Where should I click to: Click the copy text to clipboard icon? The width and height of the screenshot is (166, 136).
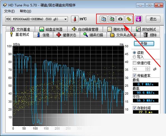click(x=103, y=19)
